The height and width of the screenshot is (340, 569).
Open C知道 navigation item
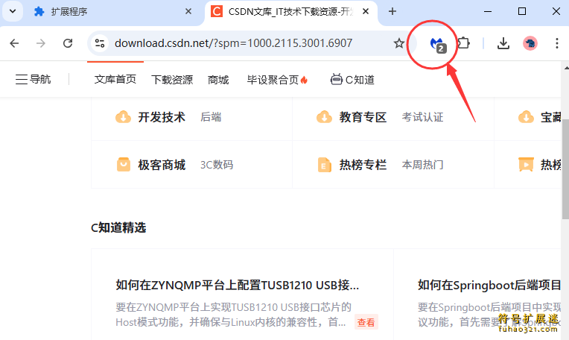click(x=352, y=80)
